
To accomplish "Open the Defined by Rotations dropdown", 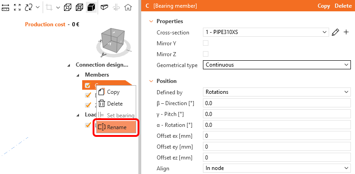I will (x=276, y=92).
